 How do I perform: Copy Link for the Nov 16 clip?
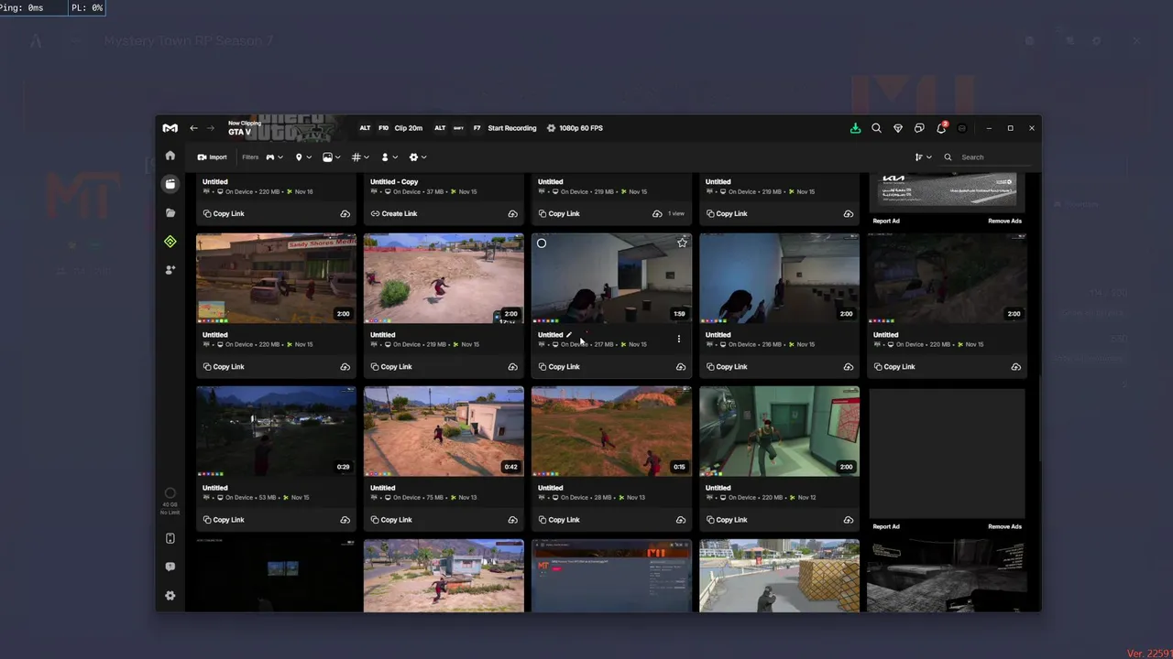tap(225, 213)
